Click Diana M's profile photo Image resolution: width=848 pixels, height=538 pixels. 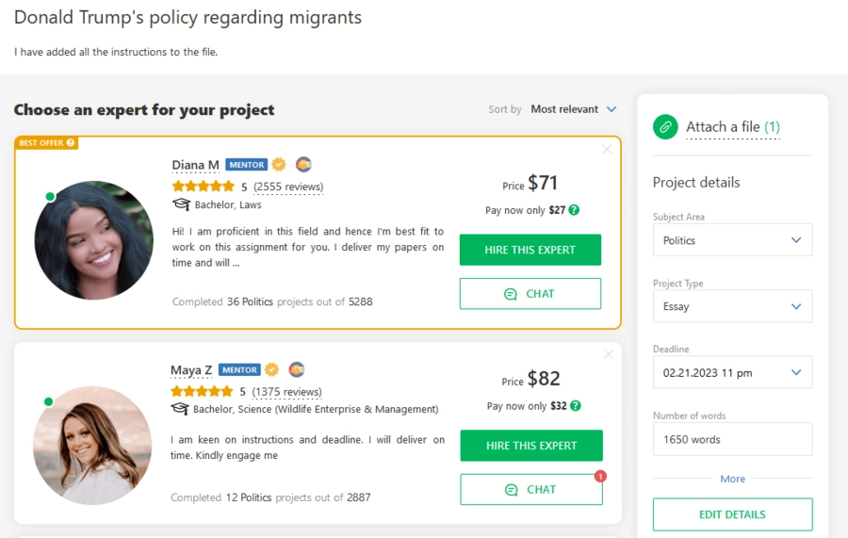pos(94,240)
